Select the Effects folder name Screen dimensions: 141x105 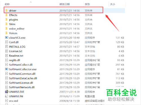13,15
